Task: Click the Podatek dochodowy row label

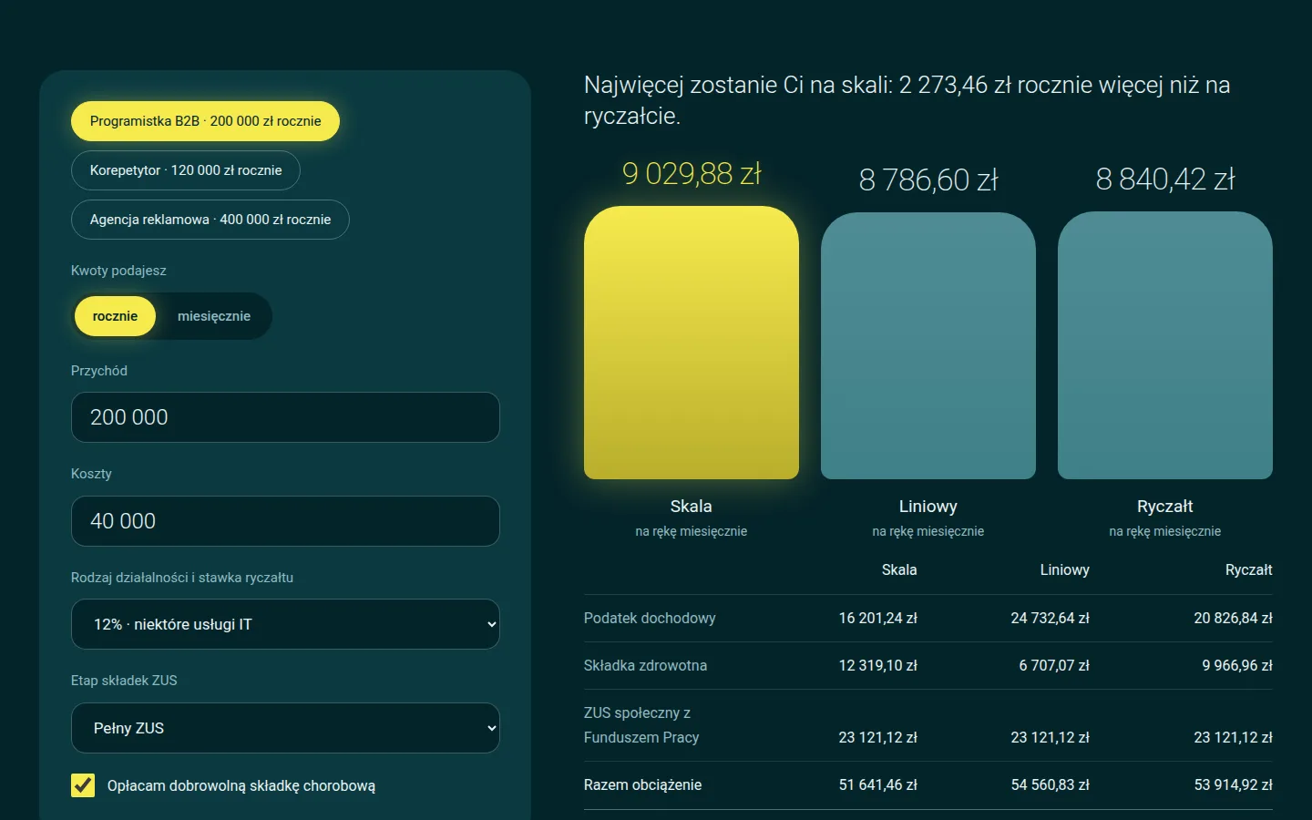Action: click(x=650, y=618)
